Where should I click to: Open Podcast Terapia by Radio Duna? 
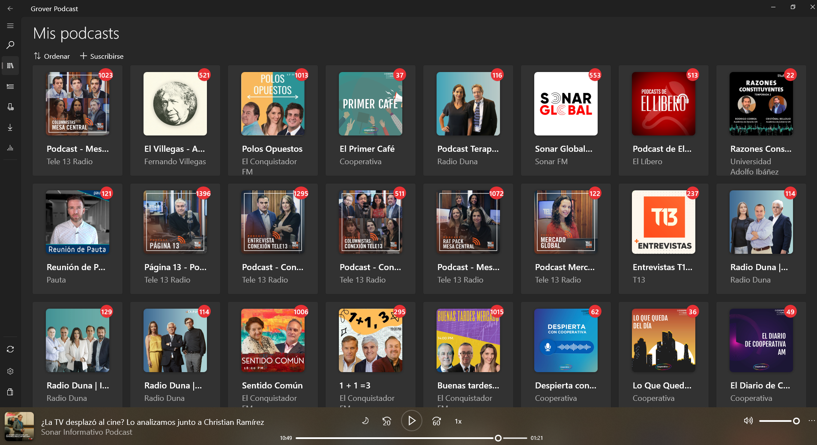pyautogui.click(x=468, y=120)
